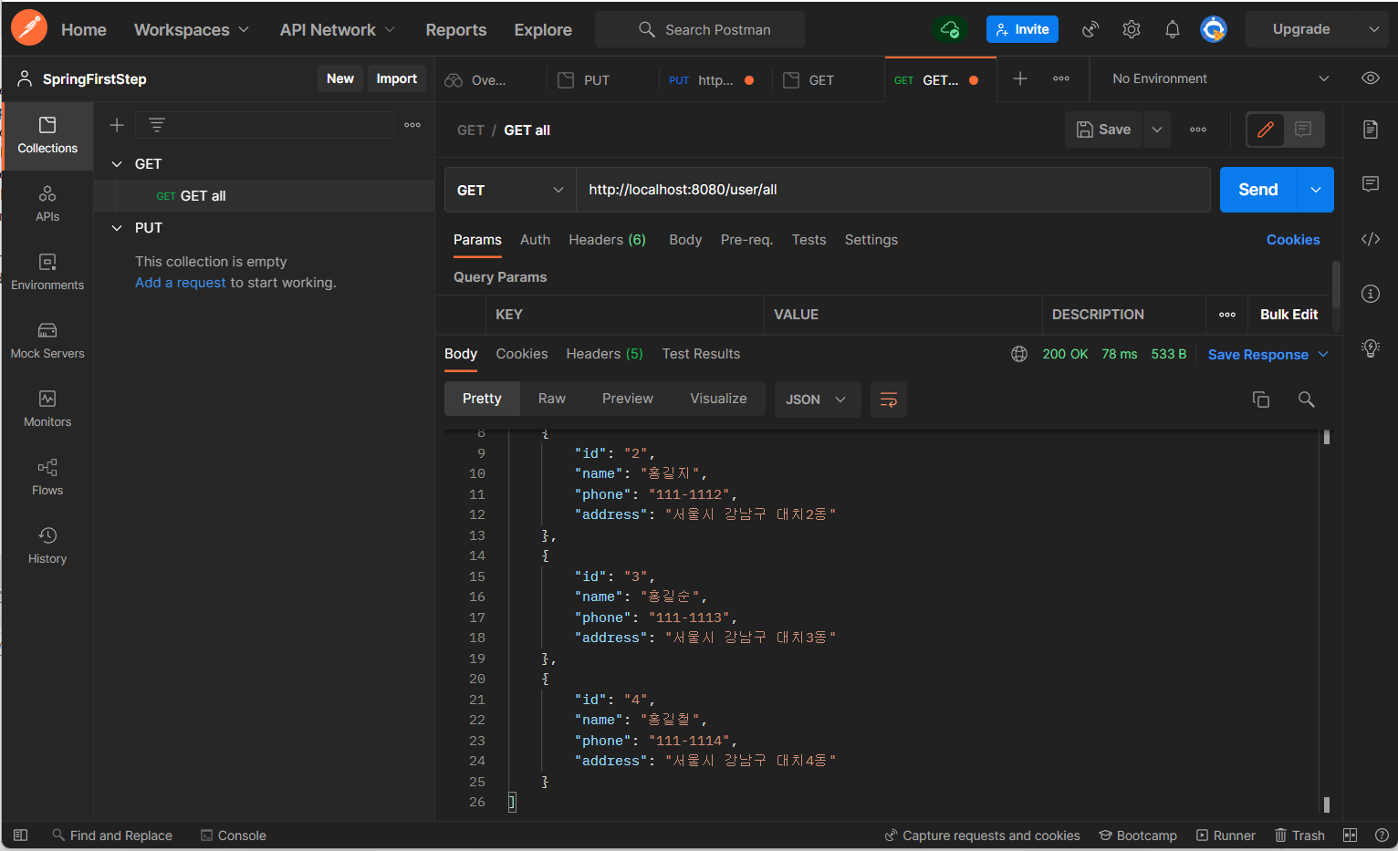Click the Postman logo icon
This screenshot has height=851, width=1398.
29,28
